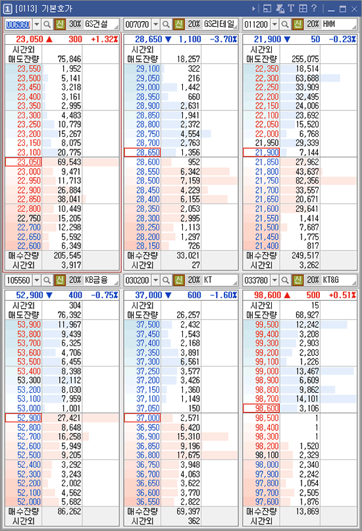Expand the stock code dropdown for 011200
Screen dimensions: 362x531
(275, 24)
